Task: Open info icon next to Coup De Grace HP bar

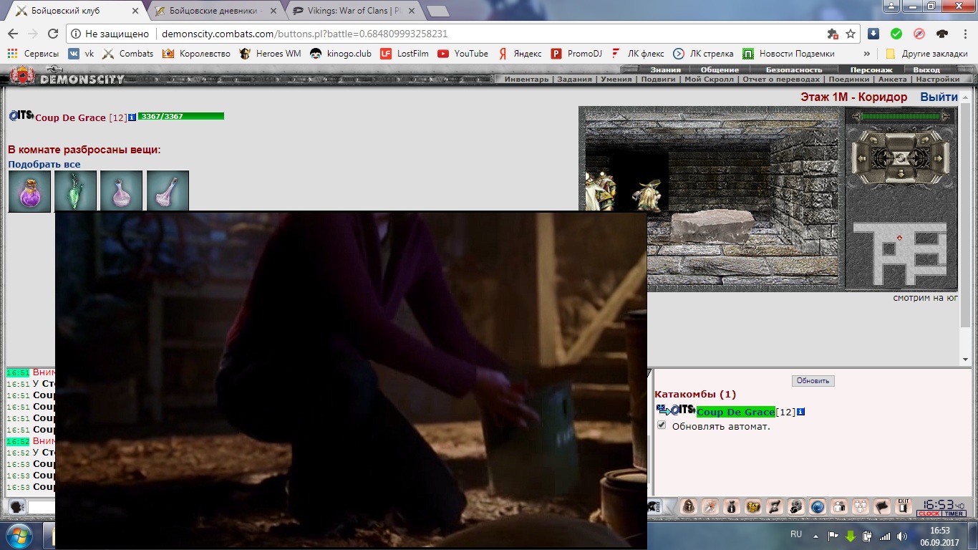Action: 132,117
